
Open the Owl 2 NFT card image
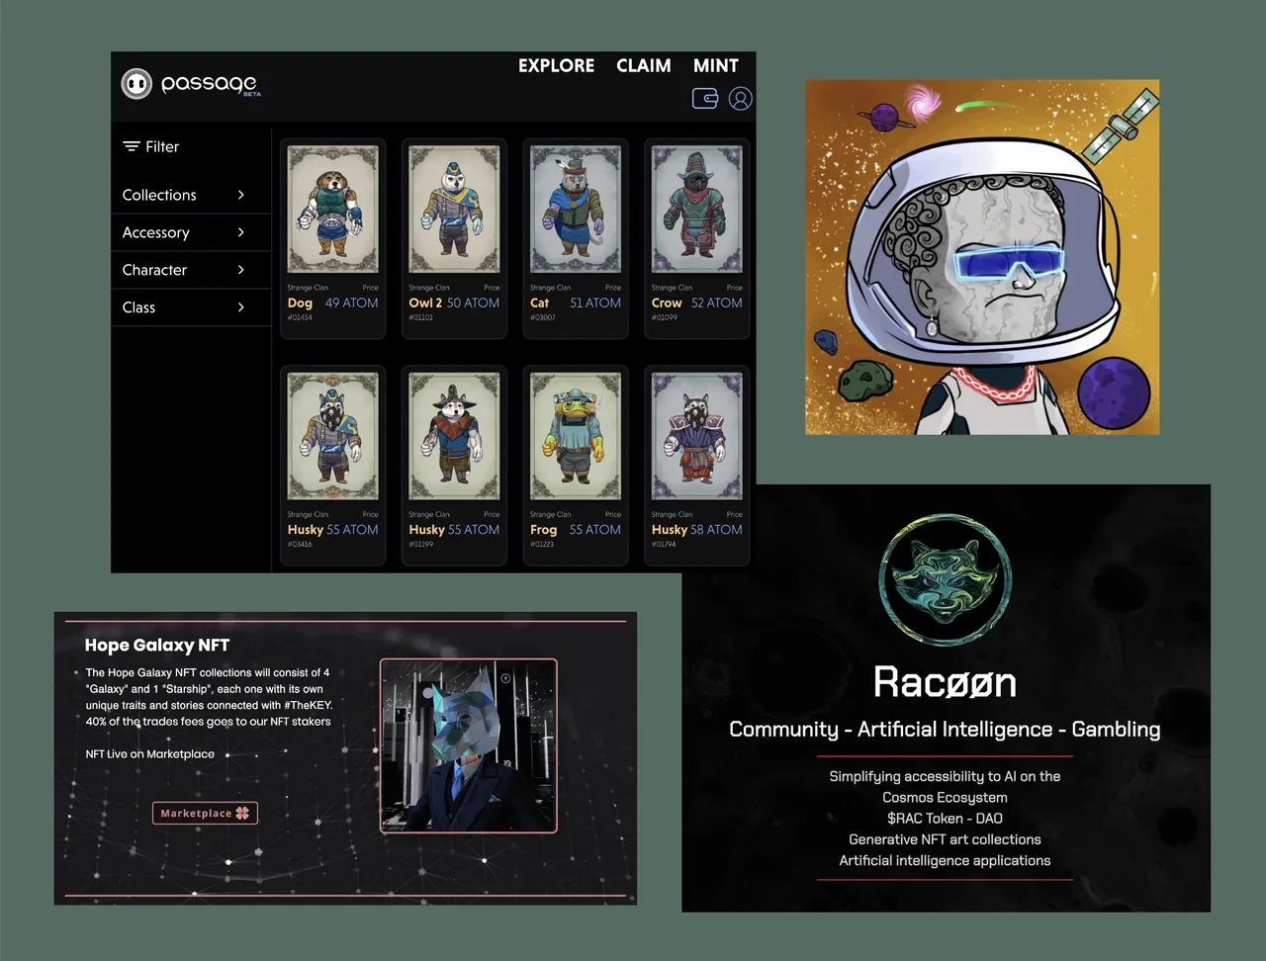click(454, 209)
